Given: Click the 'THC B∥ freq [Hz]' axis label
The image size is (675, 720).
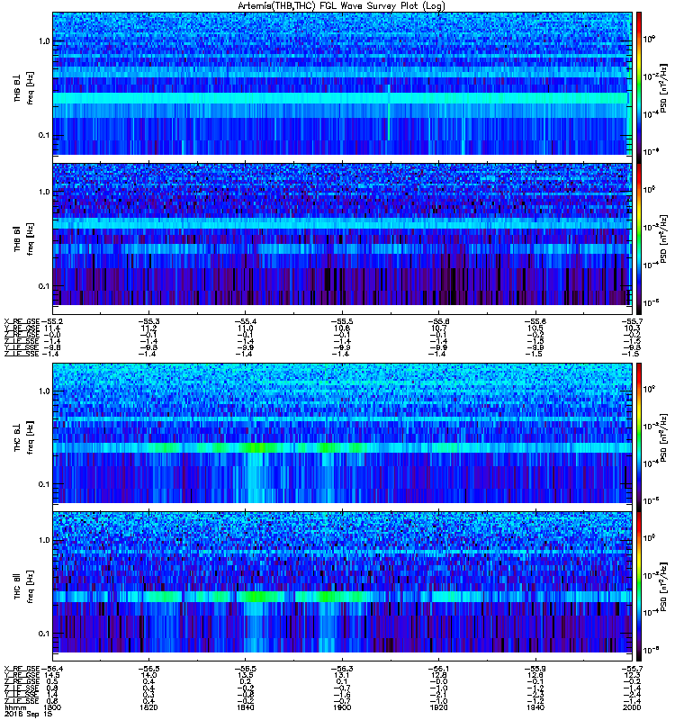Looking at the screenshot, I should (x=23, y=587).
